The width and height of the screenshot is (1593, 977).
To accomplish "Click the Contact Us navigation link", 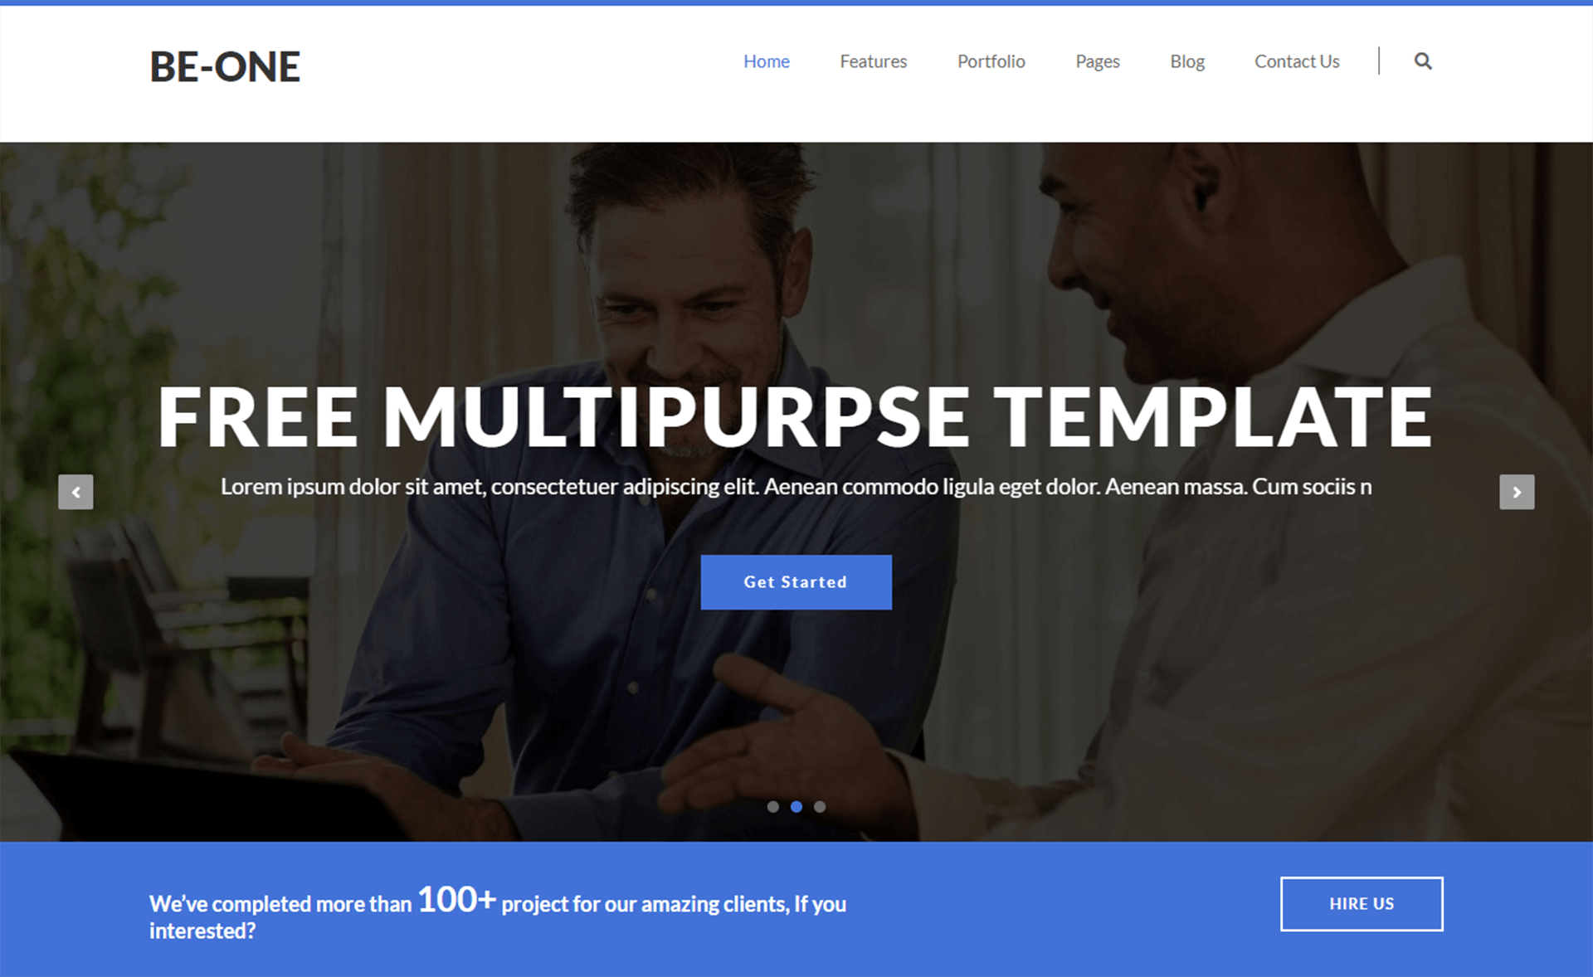I will coord(1297,61).
